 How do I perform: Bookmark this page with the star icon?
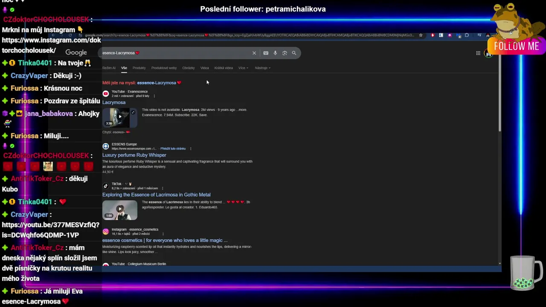[421, 35]
